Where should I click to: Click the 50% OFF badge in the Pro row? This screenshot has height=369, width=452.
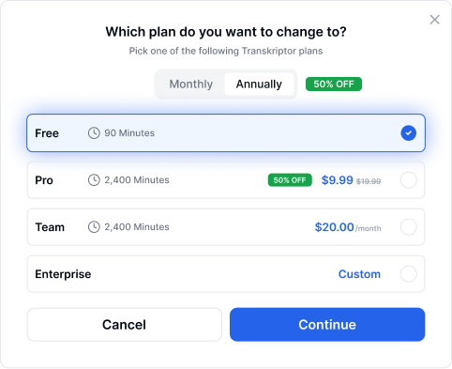point(290,180)
